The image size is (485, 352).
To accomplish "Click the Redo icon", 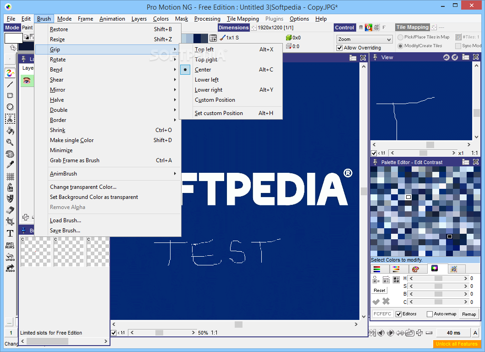I will click(x=10, y=268).
